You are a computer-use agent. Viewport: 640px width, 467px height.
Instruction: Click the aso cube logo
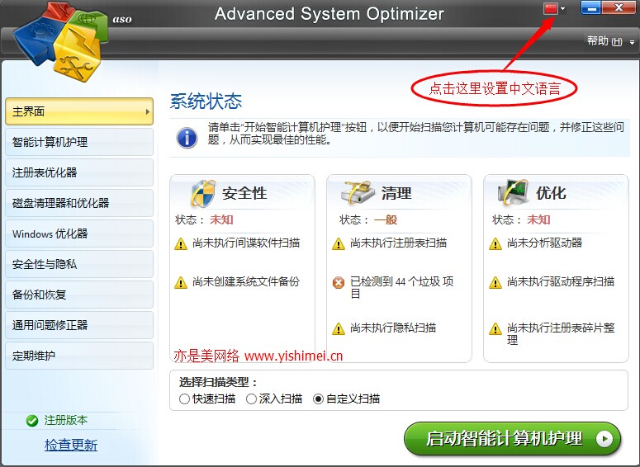61,40
